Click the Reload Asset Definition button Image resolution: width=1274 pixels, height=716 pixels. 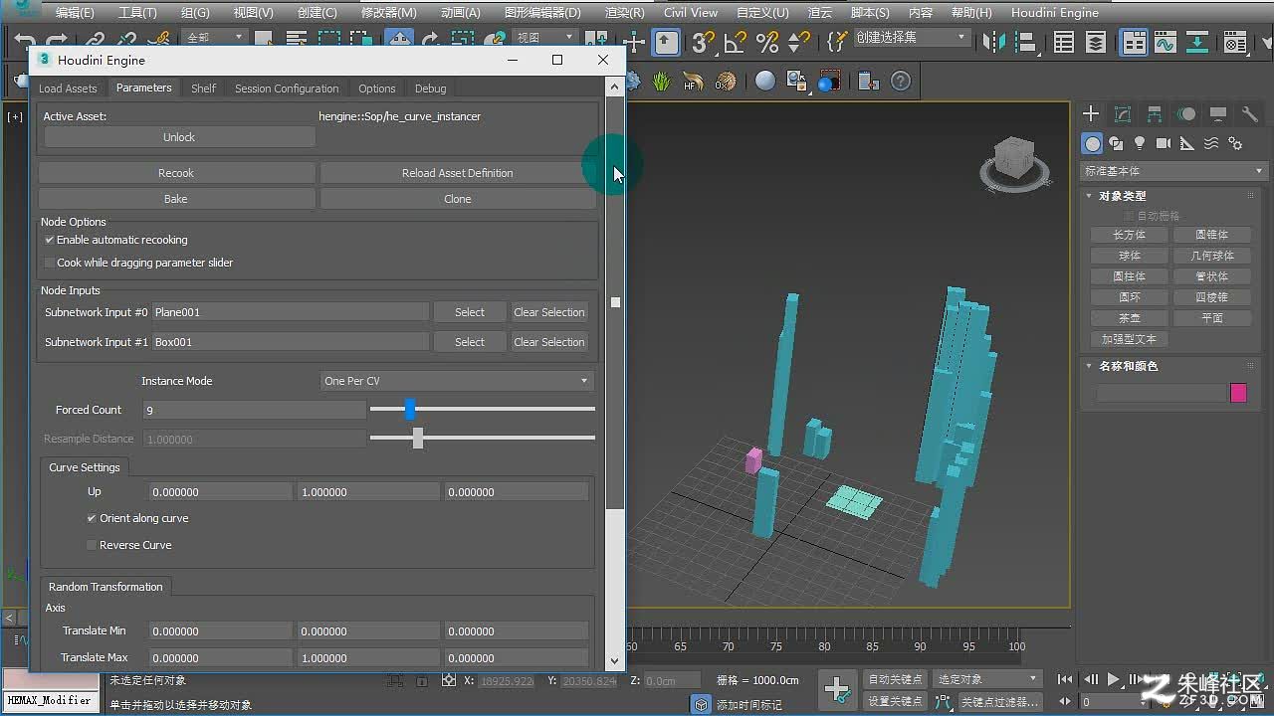[458, 173]
